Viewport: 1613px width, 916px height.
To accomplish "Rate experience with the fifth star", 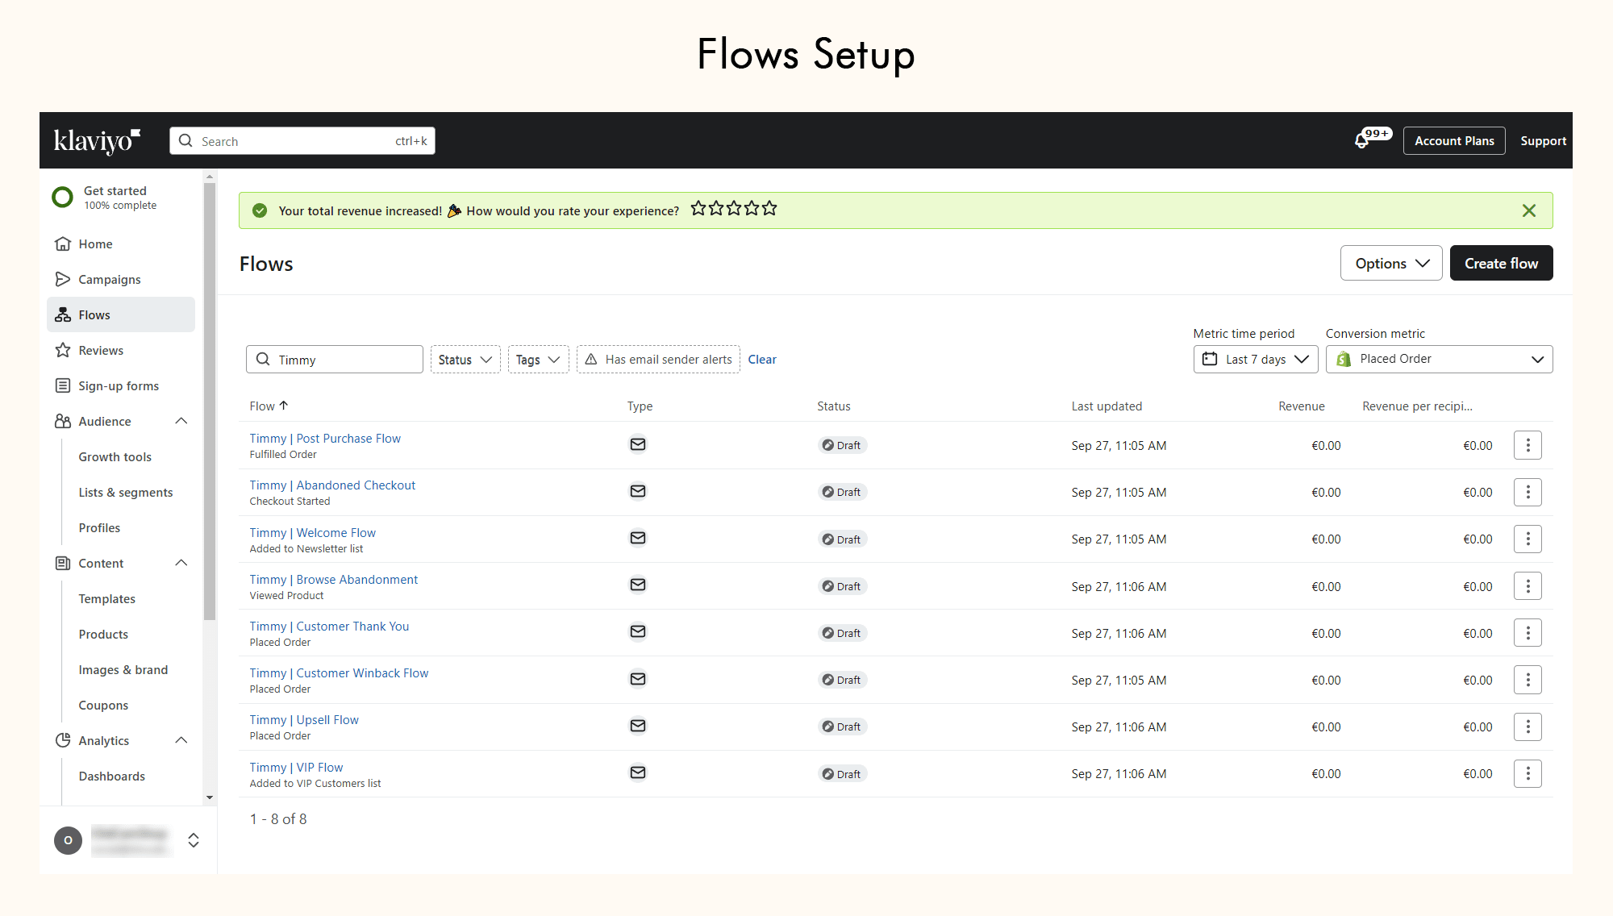I will (x=769, y=209).
